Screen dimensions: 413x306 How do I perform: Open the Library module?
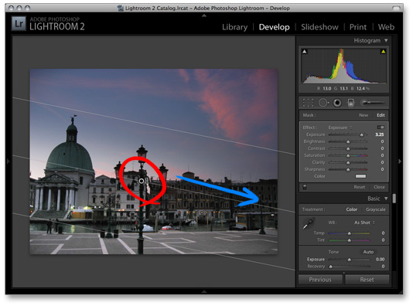(234, 27)
